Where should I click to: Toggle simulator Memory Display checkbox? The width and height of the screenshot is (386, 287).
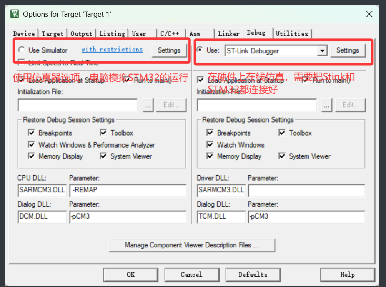tap(32, 156)
